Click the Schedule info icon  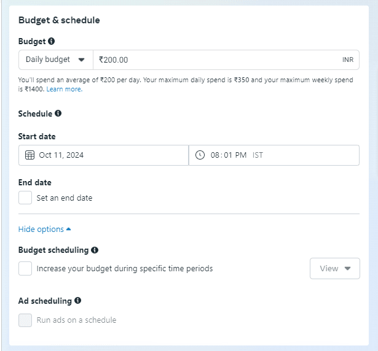coord(58,113)
